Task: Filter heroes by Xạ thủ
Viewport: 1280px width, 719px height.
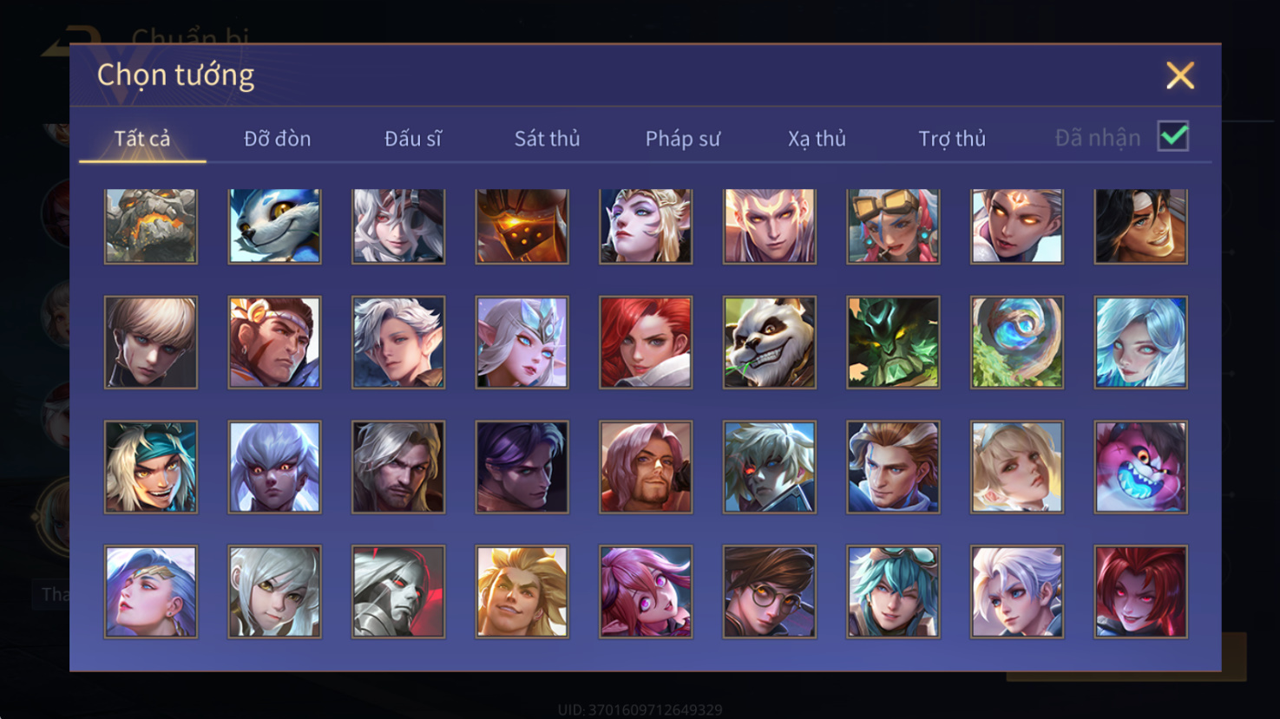Action: [x=817, y=138]
